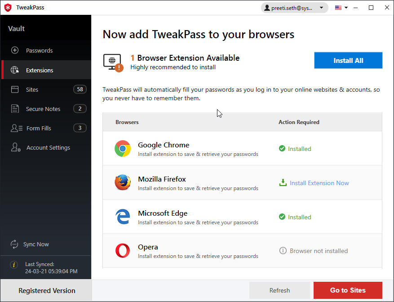The height and width of the screenshot is (302, 394).
Task: Click the Google Chrome browser icon
Action: click(123, 148)
